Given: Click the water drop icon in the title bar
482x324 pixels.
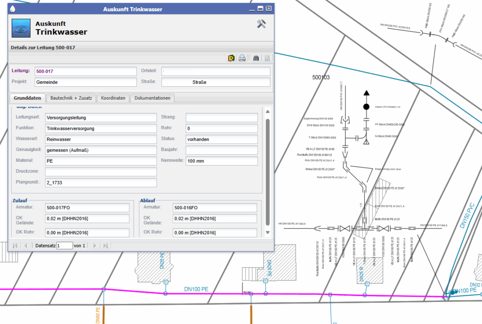Looking at the screenshot, I should click(x=13, y=9).
